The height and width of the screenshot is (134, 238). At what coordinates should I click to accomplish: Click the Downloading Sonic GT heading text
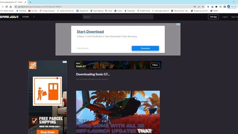click(93, 74)
